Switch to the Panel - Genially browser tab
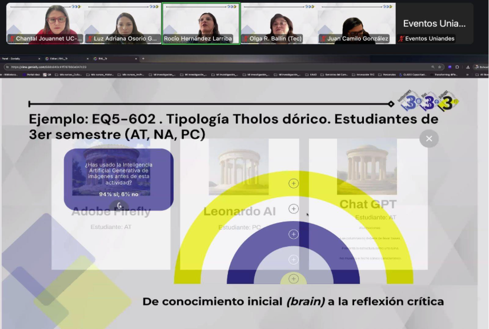This screenshot has width=489, height=329. click(17, 58)
